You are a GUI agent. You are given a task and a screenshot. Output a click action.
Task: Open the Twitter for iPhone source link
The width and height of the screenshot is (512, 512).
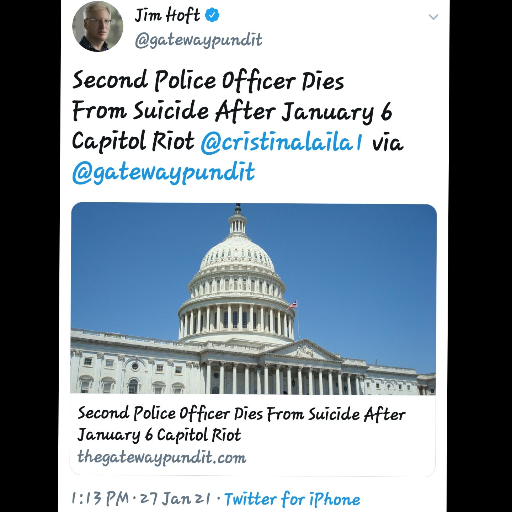(x=292, y=498)
